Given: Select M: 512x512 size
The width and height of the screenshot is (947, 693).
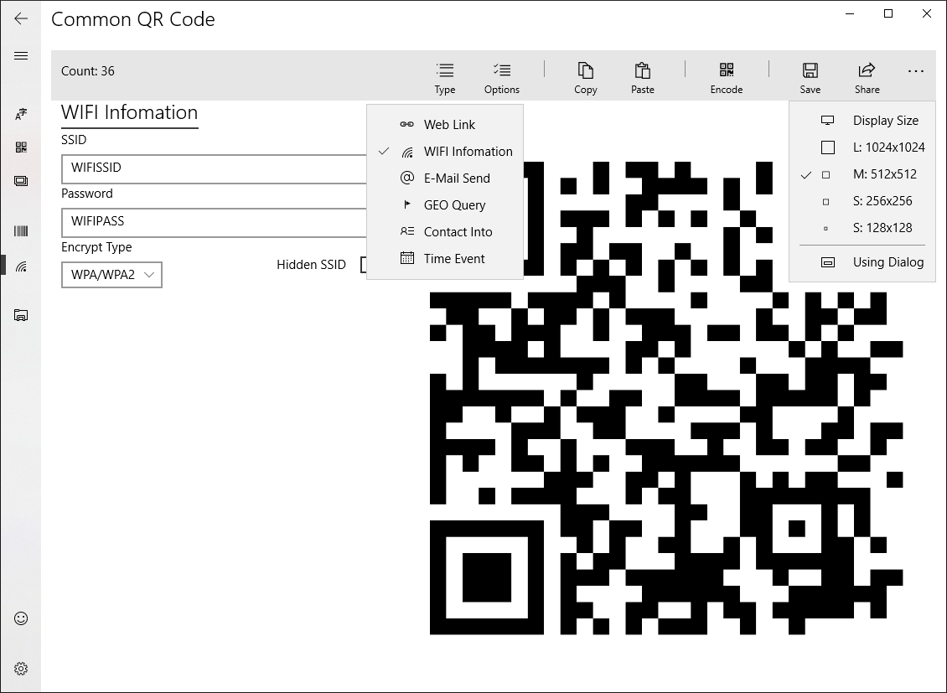Looking at the screenshot, I should (862, 173).
